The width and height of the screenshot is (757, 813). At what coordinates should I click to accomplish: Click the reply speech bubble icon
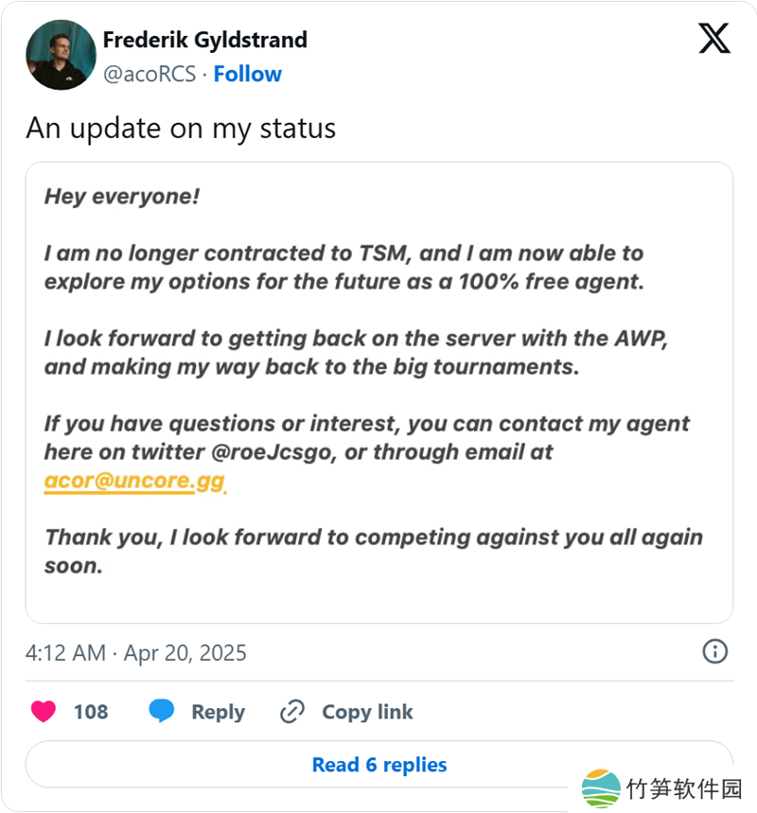point(162,712)
